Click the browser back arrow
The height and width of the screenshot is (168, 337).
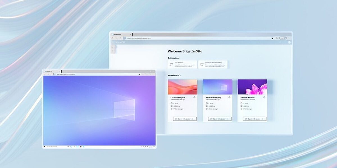(113, 38)
